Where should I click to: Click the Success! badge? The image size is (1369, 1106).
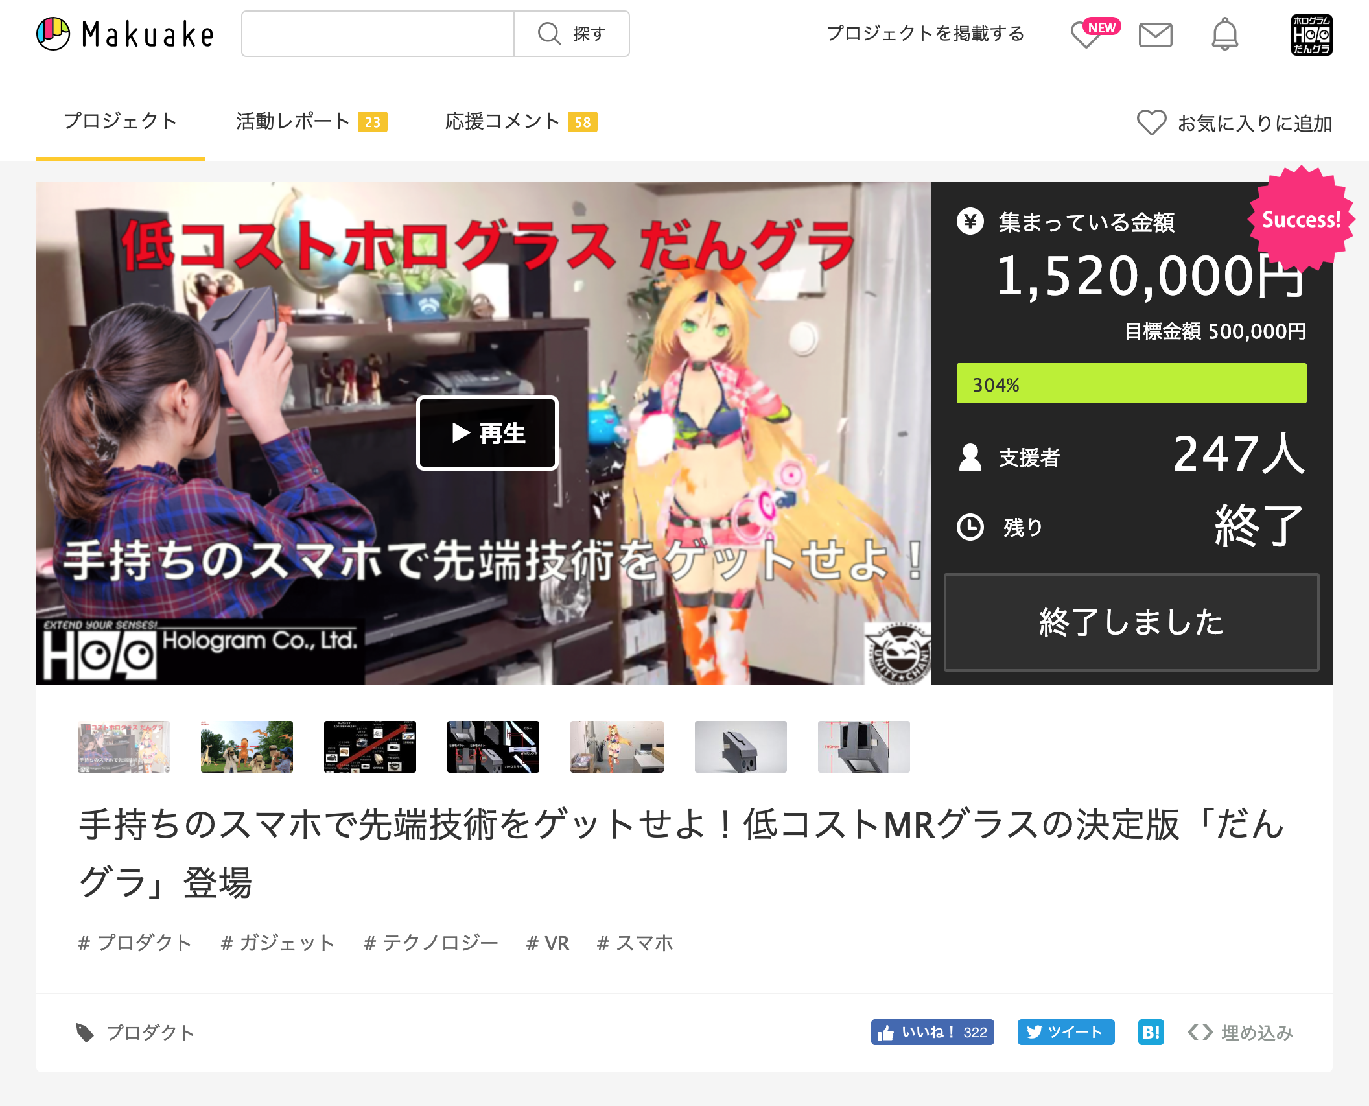(1301, 219)
